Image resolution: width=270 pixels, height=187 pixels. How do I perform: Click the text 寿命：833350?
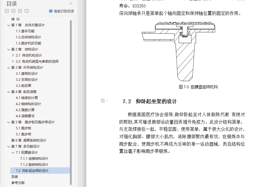tap(132, 6)
